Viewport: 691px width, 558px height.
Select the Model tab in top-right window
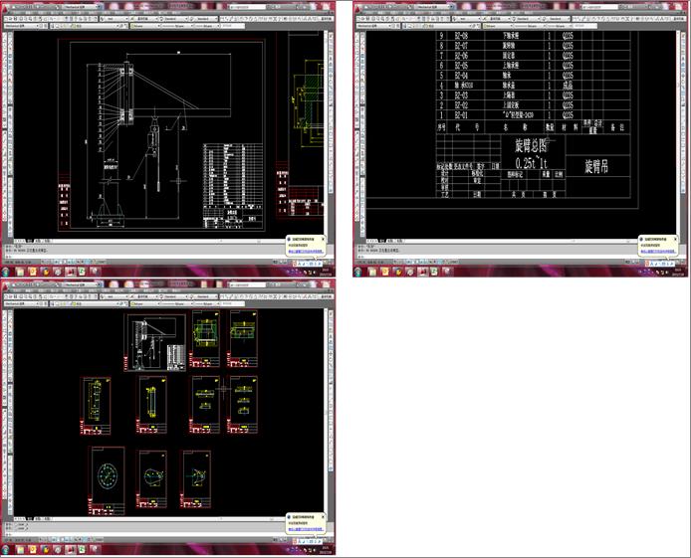[x=382, y=241]
